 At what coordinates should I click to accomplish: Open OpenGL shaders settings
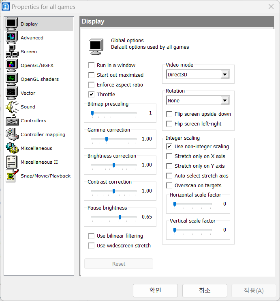click(40, 79)
